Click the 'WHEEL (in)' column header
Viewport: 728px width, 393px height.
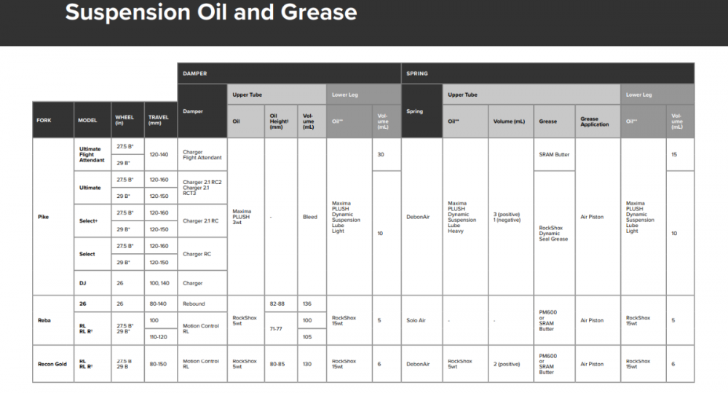coord(127,120)
